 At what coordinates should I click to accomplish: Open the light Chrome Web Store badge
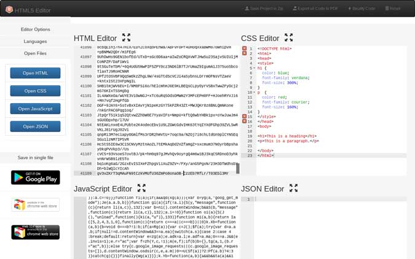[x=36, y=204]
